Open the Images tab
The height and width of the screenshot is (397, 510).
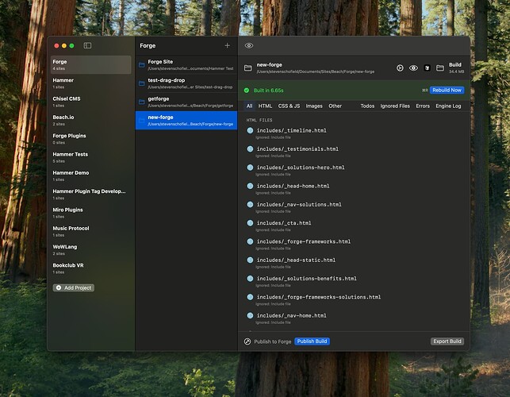tap(314, 106)
